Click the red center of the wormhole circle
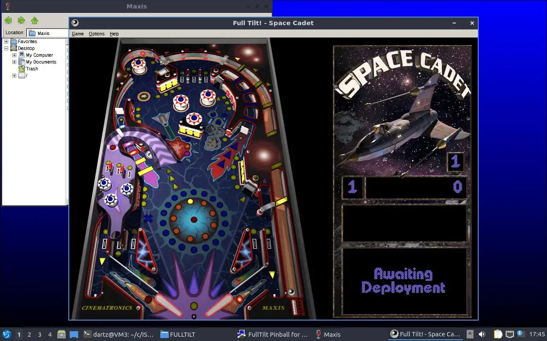This screenshot has width=547, height=341. tap(194, 220)
